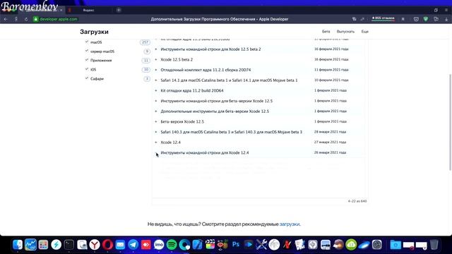Select the Выпускать tab
Screen dimensions: 452x254
(345, 31)
